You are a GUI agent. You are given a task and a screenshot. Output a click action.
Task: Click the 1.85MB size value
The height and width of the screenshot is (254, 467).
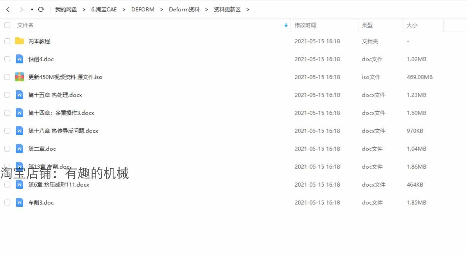point(416,202)
